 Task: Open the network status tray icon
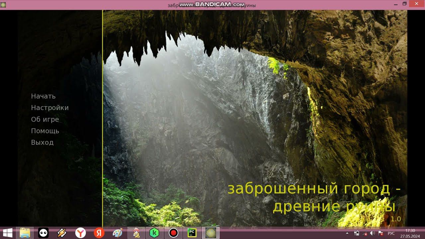pyautogui.click(x=365, y=233)
